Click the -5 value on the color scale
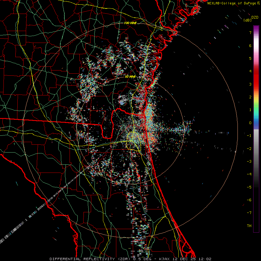The image size is (261, 261). (249, 187)
